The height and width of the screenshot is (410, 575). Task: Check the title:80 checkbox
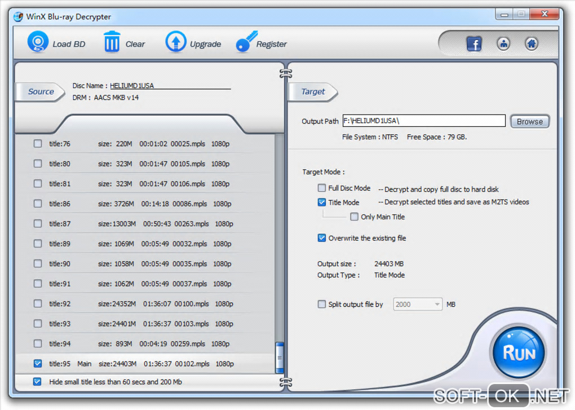pyautogui.click(x=38, y=163)
